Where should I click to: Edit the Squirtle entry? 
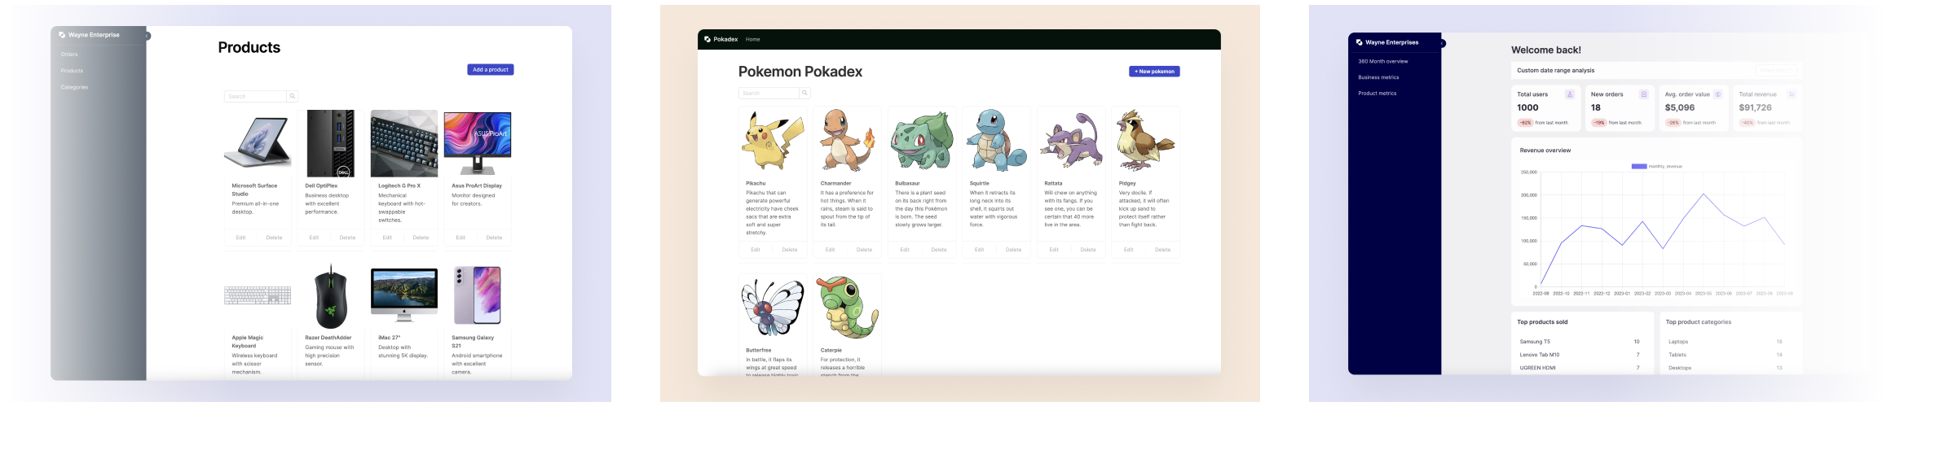click(979, 250)
